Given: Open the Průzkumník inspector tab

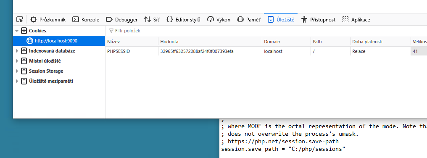Looking at the screenshot, I should pyautogui.click(x=48, y=20).
